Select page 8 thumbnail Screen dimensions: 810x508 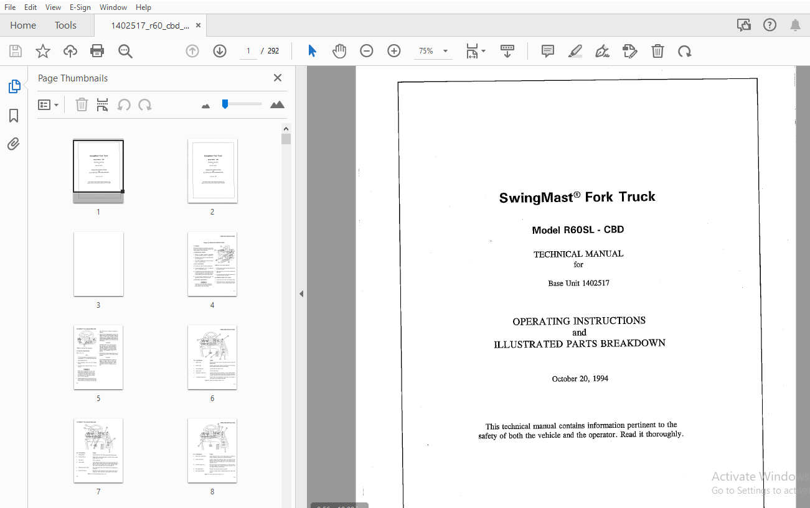pos(212,450)
